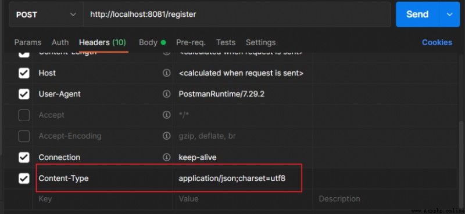The image size is (465, 214).
Task: Click the info icon for Accept-Encoding
Action: click(167, 136)
